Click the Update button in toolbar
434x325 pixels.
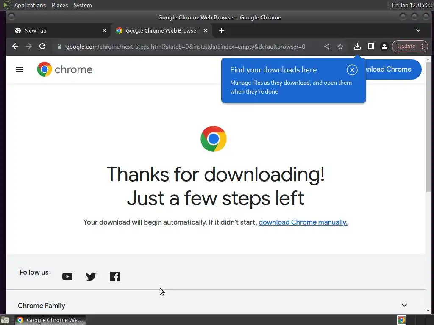406,47
